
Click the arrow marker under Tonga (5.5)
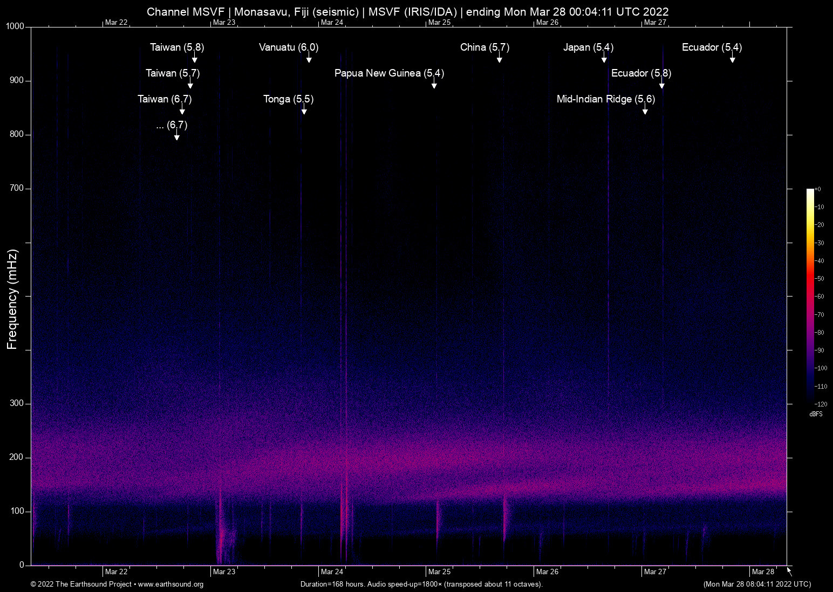(304, 111)
